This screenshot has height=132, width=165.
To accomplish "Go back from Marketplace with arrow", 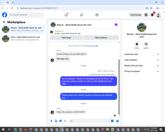I will (x=4, y=22).
